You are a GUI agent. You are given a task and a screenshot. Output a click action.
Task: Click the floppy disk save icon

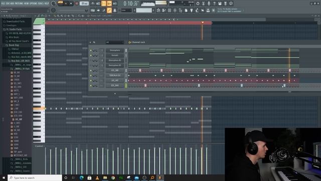point(220,4)
